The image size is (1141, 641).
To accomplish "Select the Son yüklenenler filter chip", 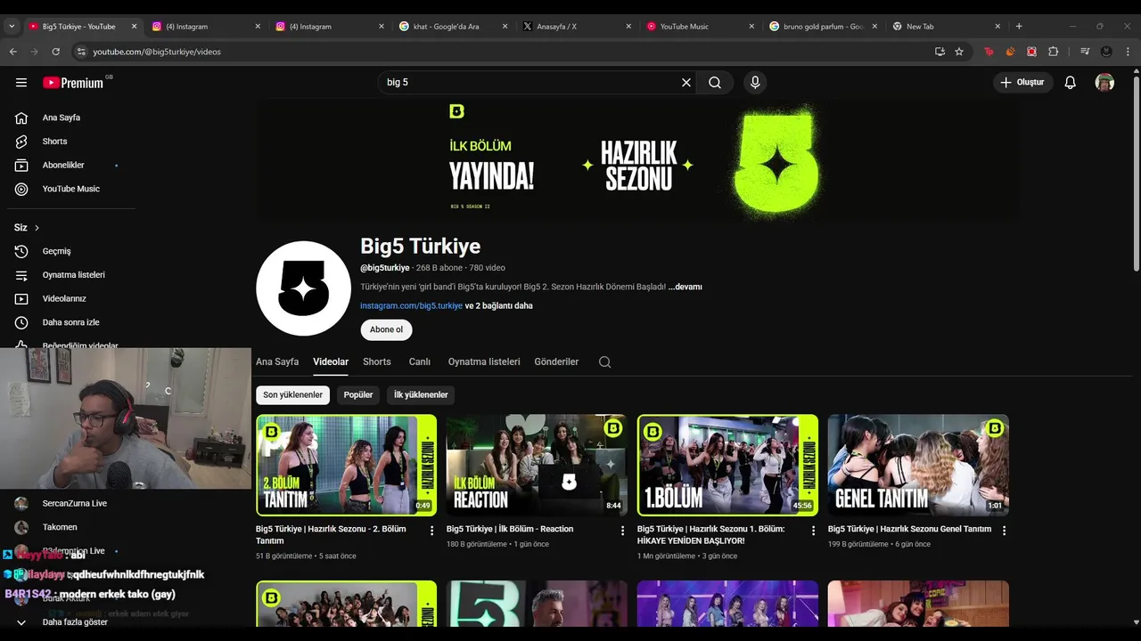I will click(292, 394).
